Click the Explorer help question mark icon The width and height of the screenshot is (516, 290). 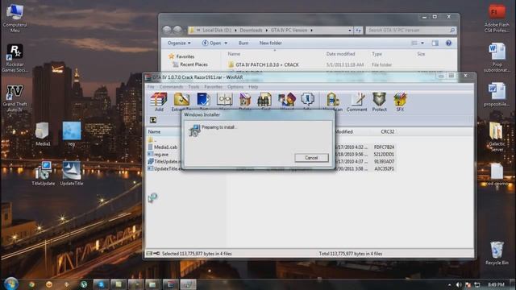coord(448,43)
